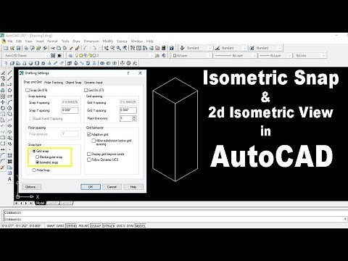Click the Copy icon in Standard toolbar
This screenshot has width=348, height=261.
[59, 48]
